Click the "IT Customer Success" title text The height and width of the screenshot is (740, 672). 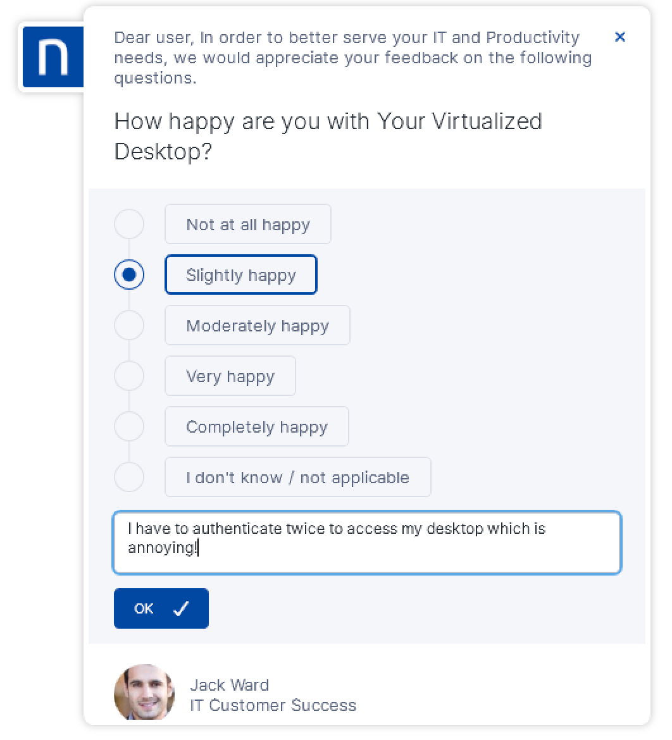click(273, 705)
